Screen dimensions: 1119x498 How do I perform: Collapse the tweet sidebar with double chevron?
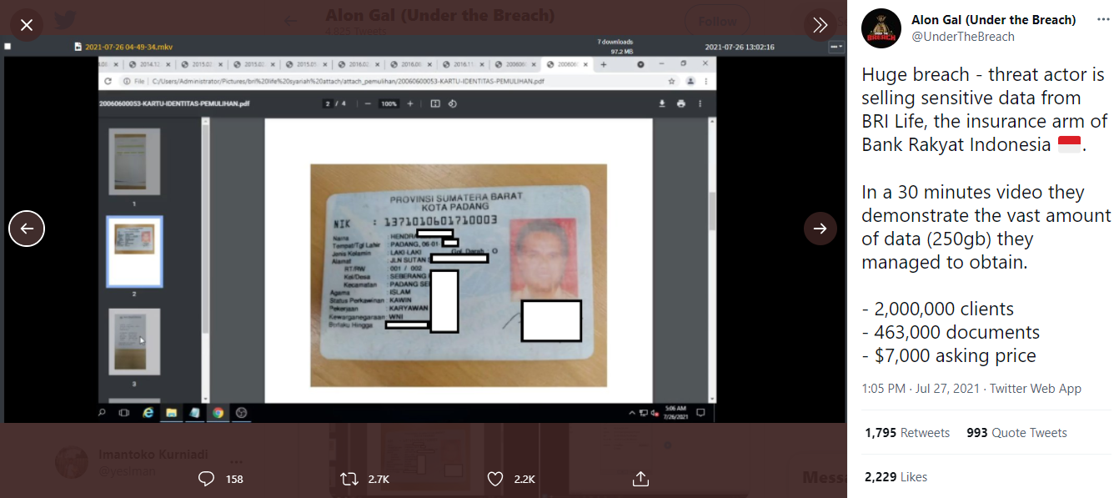pos(820,25)
